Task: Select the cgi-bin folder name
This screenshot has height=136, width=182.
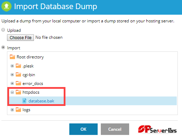Action: (29, 75)
